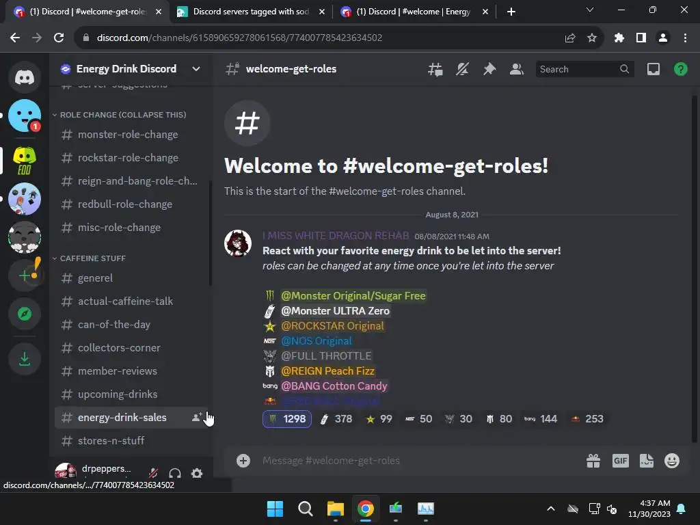Toggle NOS reaction with 50 count
The image size is (700, 525).
[x=418, y=419]
